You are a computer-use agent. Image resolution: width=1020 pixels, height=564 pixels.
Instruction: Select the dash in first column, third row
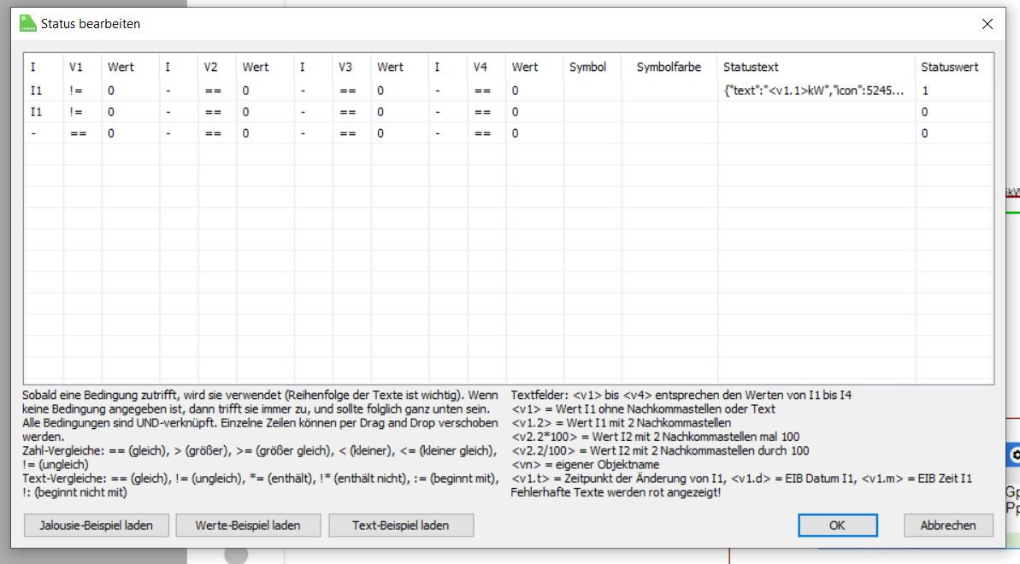click(44, 133)
